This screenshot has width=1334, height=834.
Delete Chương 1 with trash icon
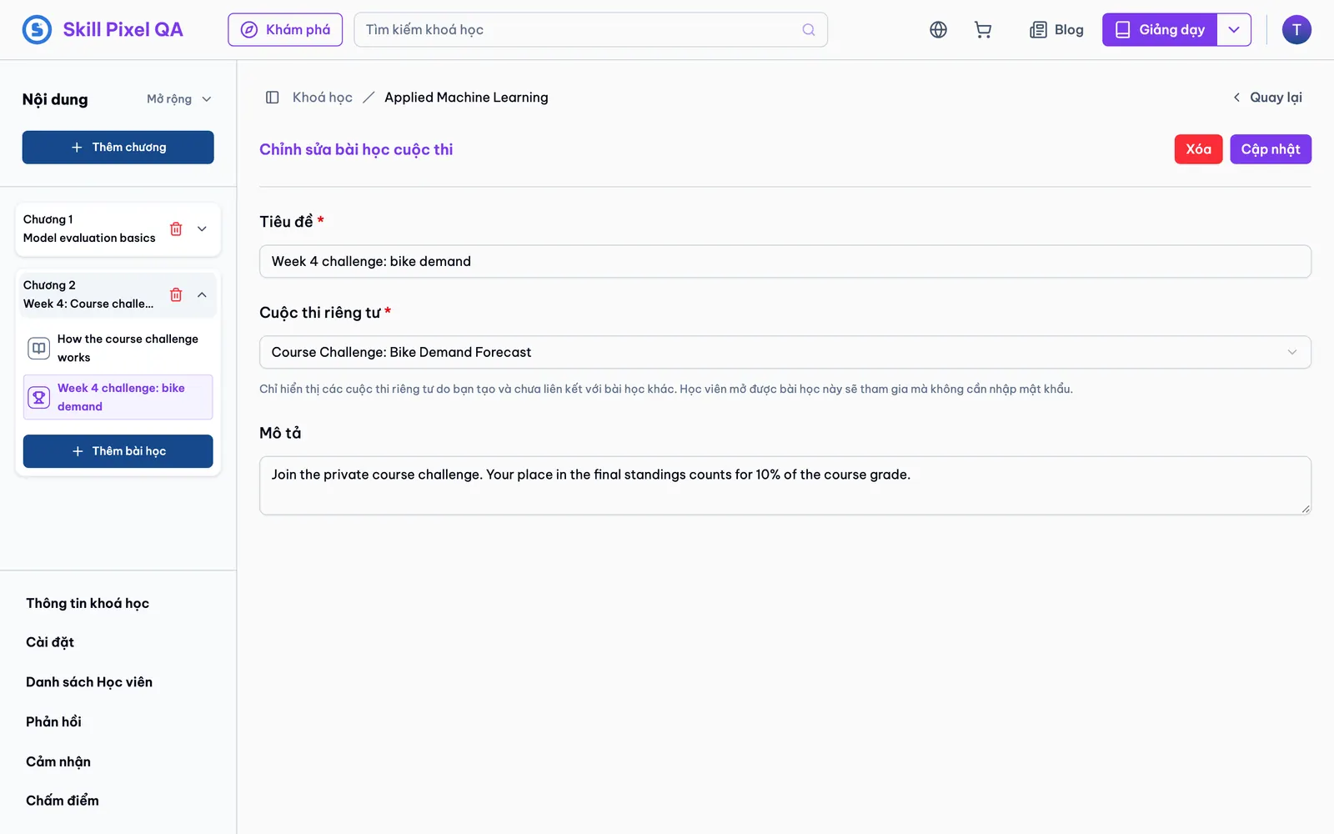pyautogui.click(x=176, y=229)
